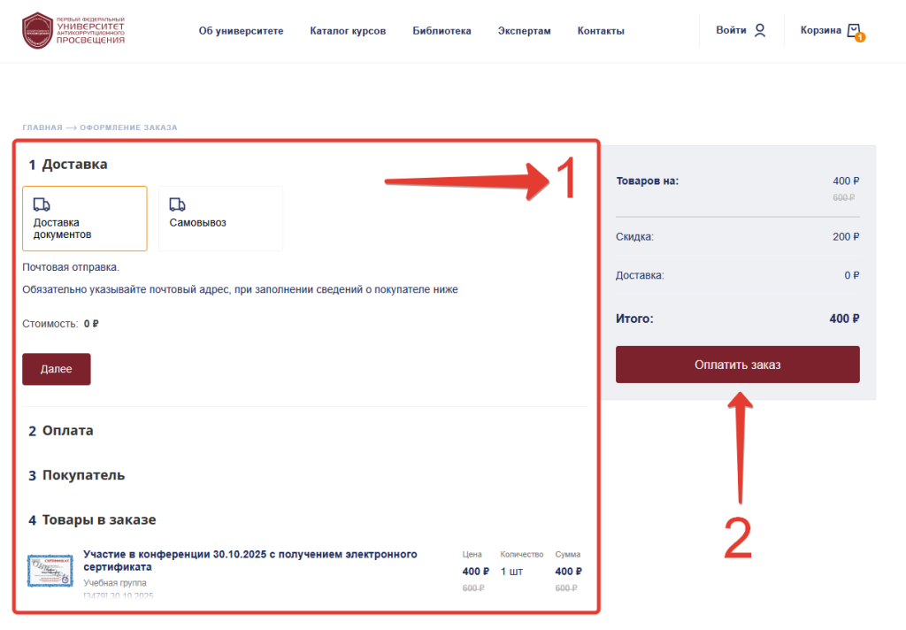Open the Экспертам menu item

(524, 31)
